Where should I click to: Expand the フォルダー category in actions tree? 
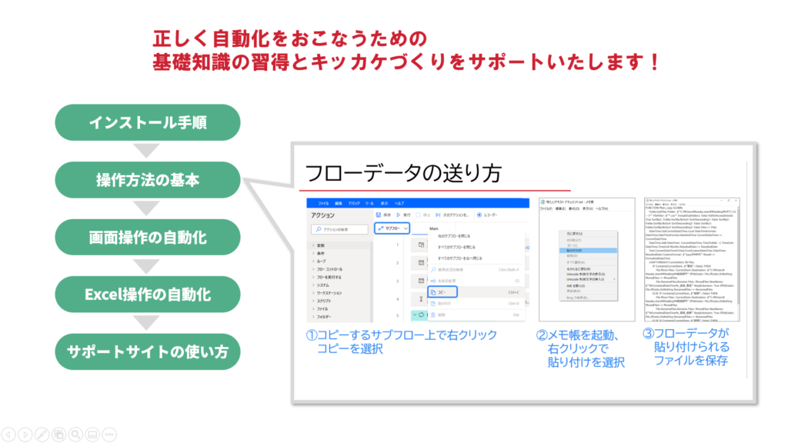point(314,317)
